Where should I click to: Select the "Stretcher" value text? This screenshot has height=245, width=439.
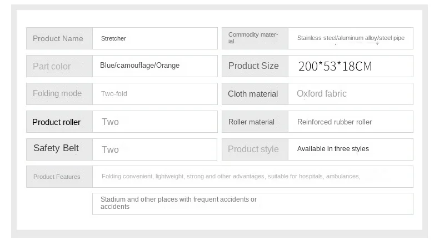coord(113,39)
